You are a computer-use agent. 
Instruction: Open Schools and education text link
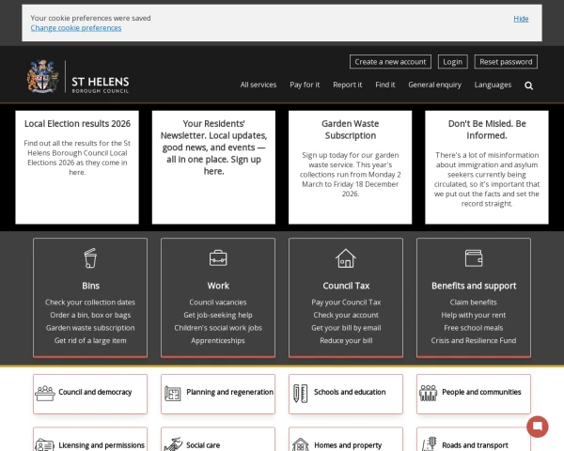pos(350,392)
